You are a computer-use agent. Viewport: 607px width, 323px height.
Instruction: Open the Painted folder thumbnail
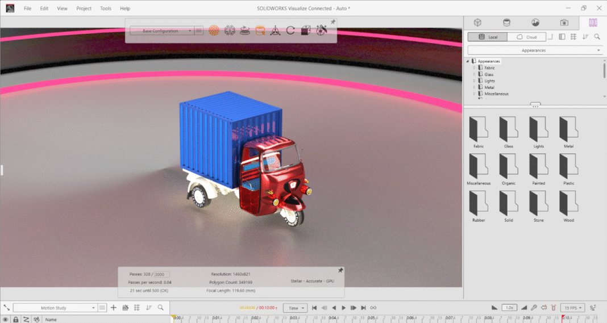pos(538,169)
